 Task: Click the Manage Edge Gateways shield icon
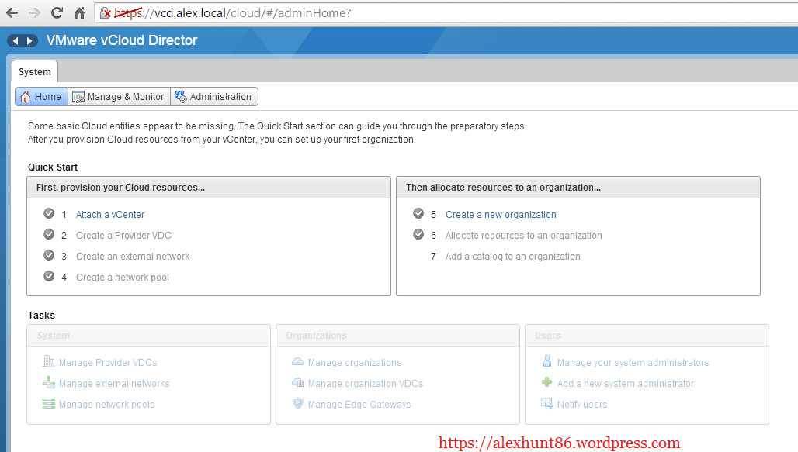298,403
